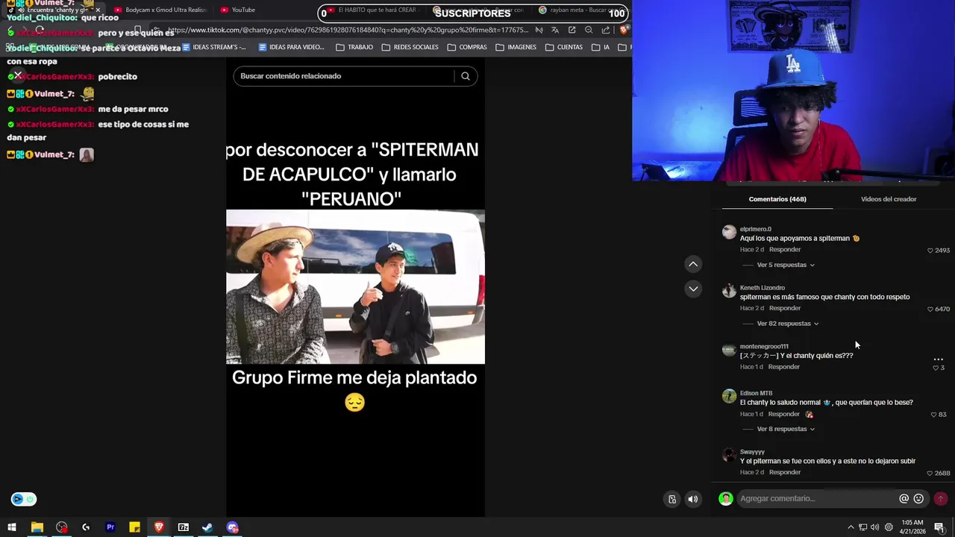Viewport: 955px width, 537px height.
Task: Like Swayyyy's comment heart
Action: point(930,474)
